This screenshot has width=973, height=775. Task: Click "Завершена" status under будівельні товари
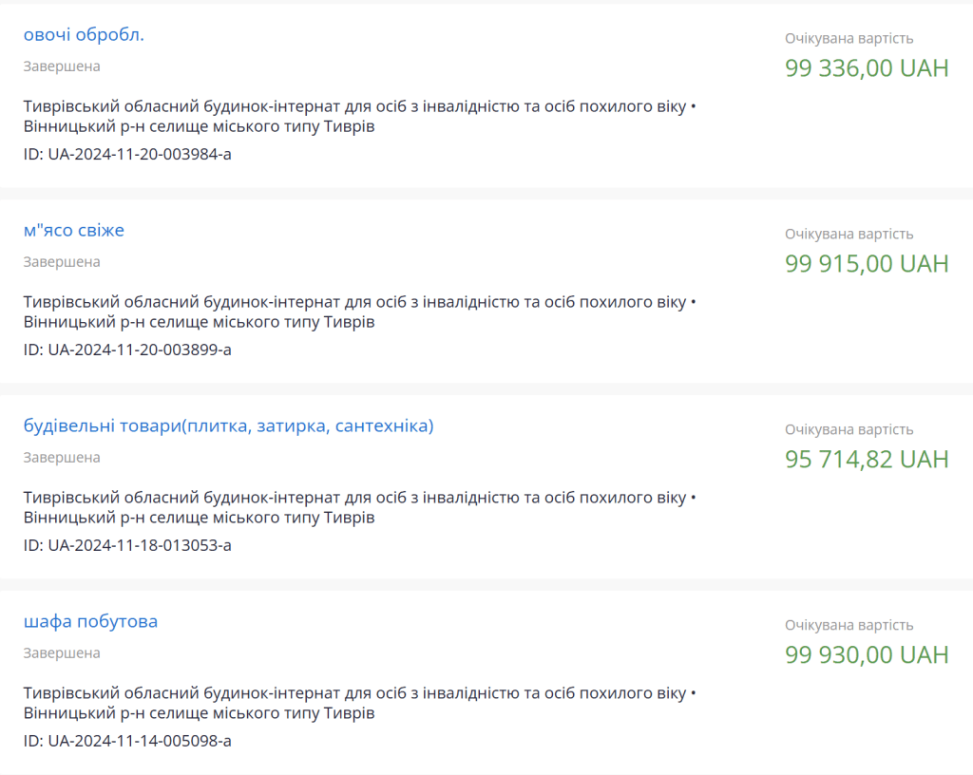(62, 458)
